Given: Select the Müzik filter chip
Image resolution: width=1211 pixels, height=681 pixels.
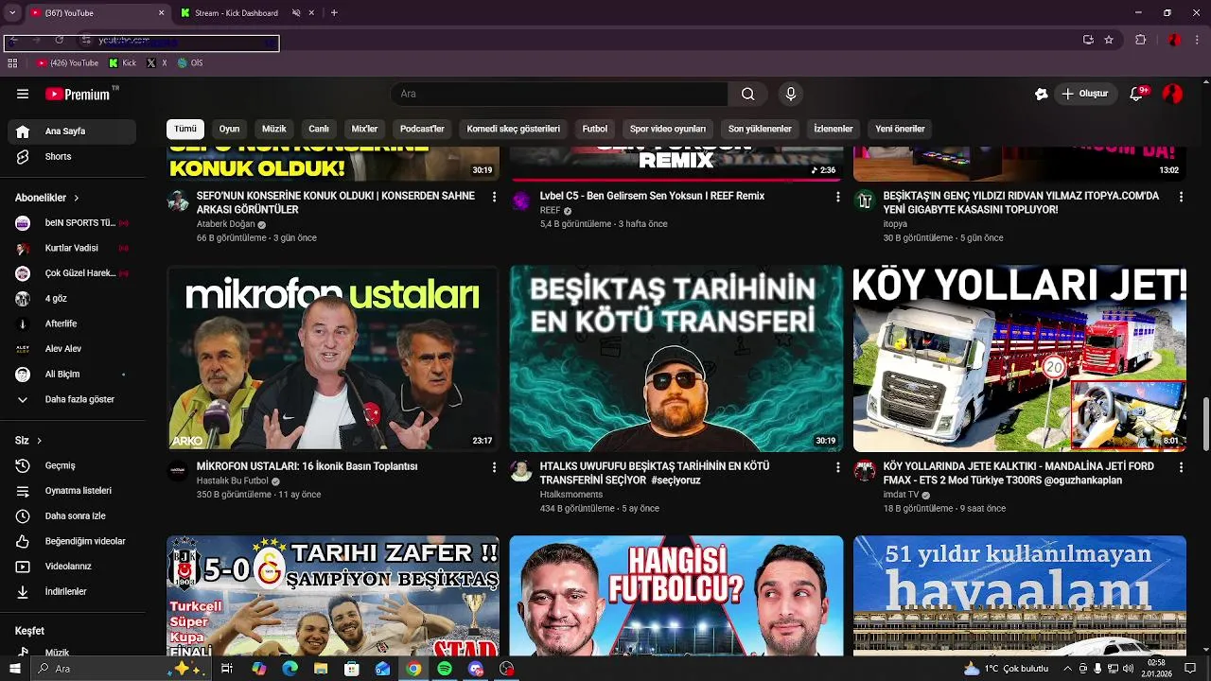Looking at the screenshot, I should coord(274,129).
